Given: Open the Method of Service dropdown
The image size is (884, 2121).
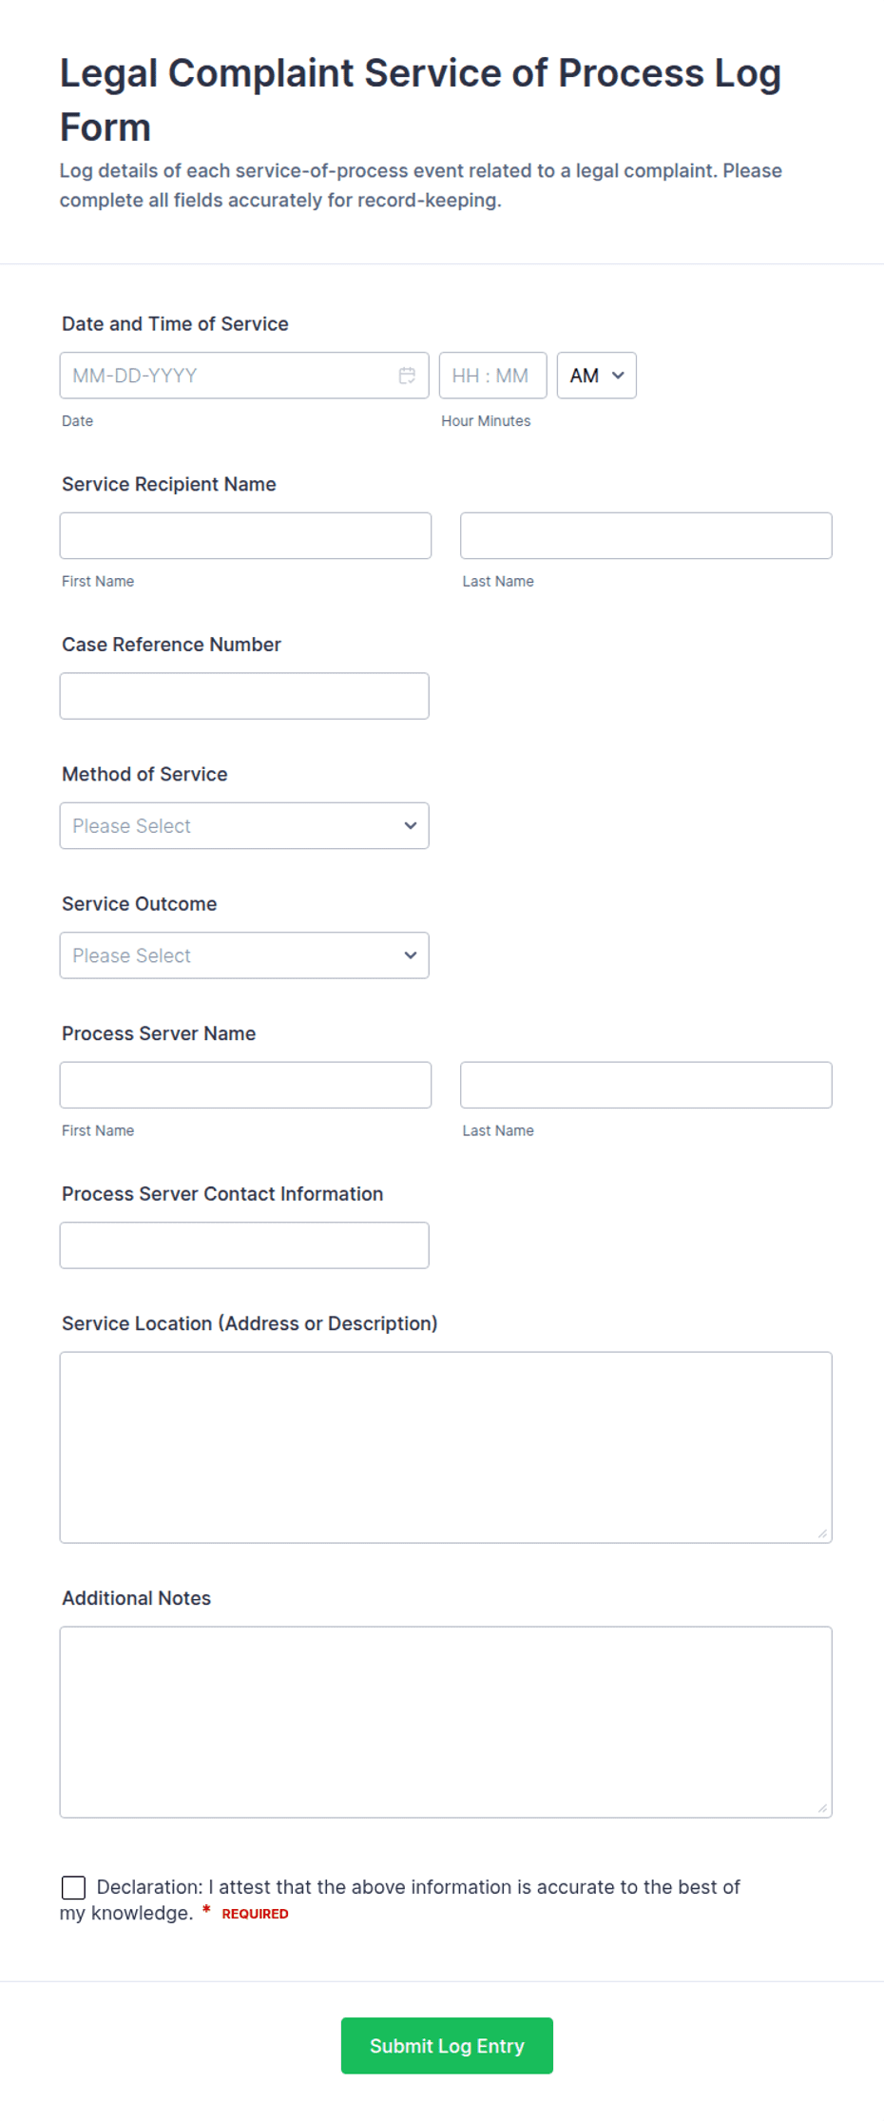Looking at the screenshot, I should coord(244,826).
